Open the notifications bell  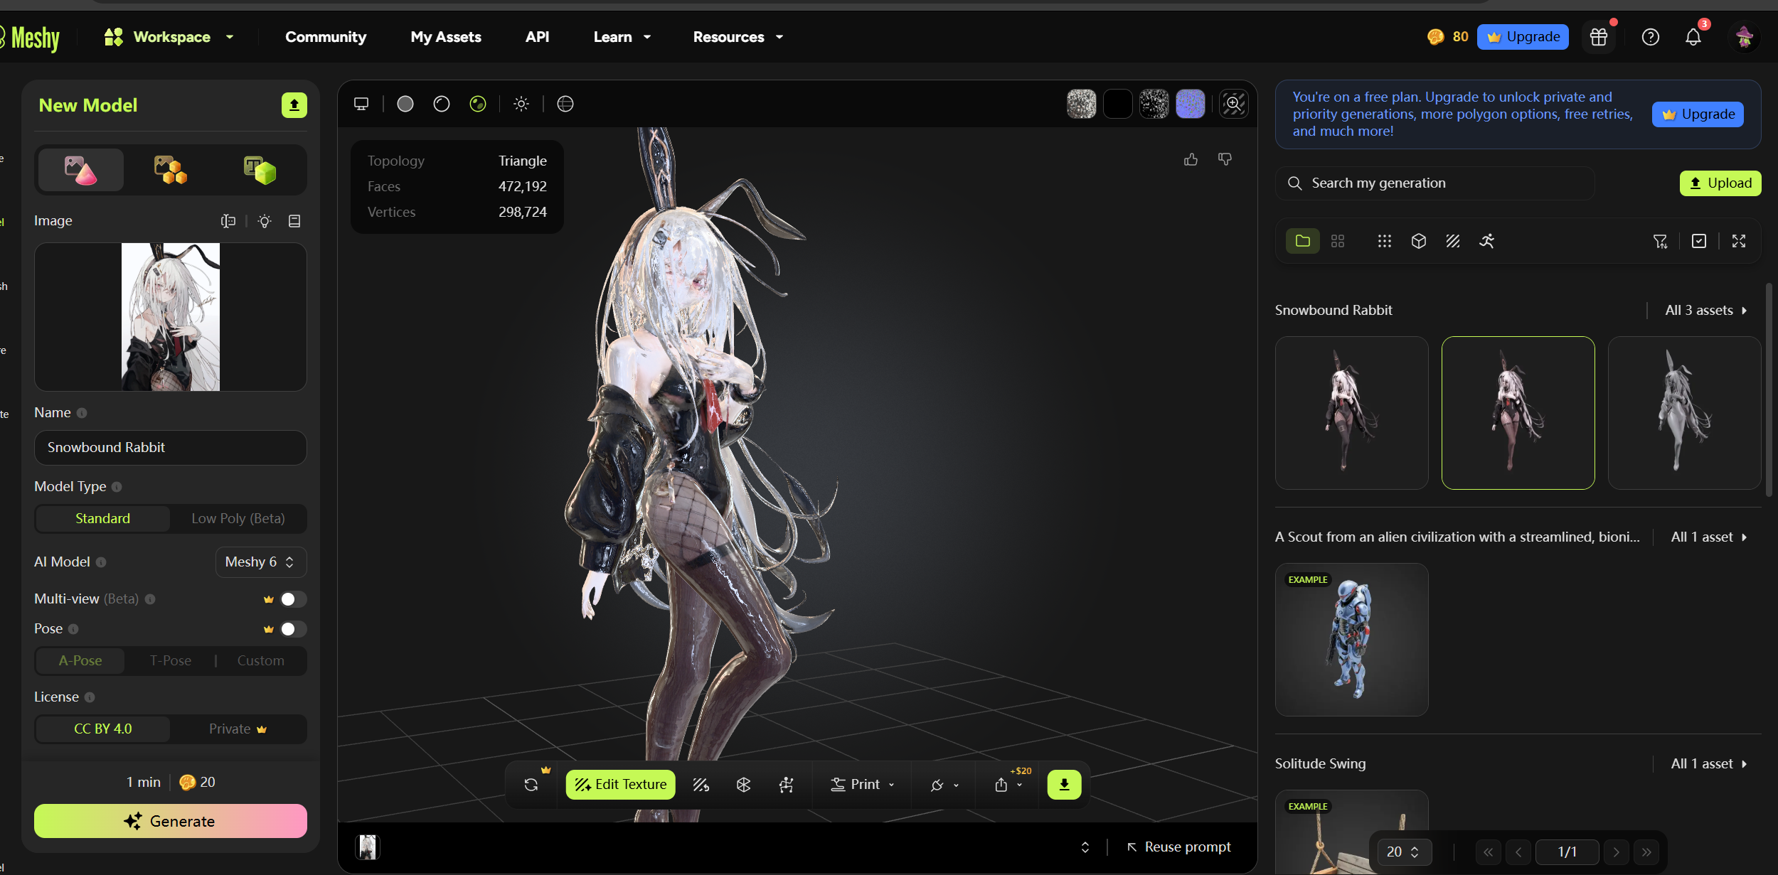click(1693, 37)
